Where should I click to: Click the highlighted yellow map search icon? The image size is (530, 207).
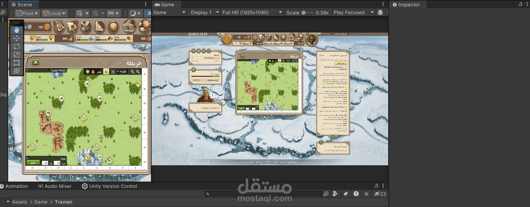(x=106, y=72)
